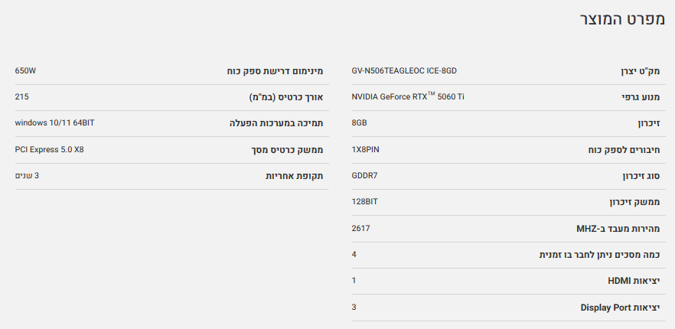Select the GDDR7 memory type value

pos(364,176)
